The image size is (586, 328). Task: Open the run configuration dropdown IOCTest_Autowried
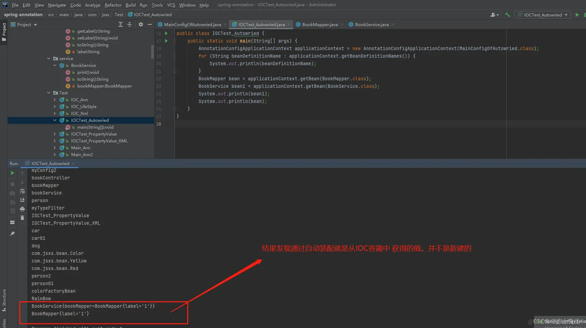[x=543, y=15]
